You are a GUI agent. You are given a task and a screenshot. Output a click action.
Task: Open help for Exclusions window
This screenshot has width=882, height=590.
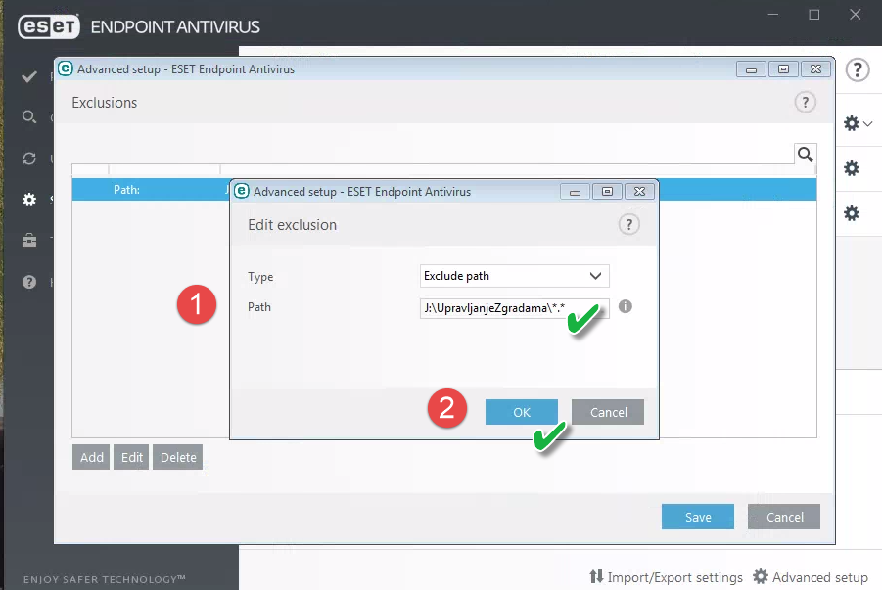[x=806, y=103]
